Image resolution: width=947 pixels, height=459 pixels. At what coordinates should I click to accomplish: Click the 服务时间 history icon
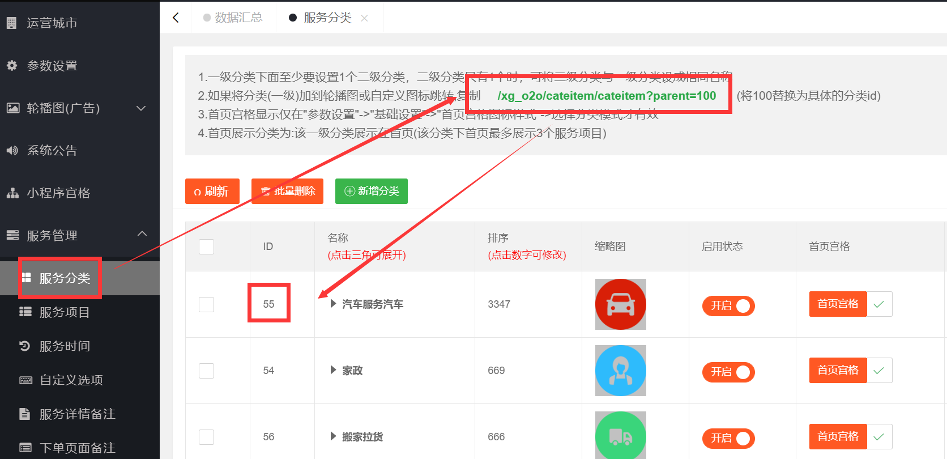tap(25, 346)
